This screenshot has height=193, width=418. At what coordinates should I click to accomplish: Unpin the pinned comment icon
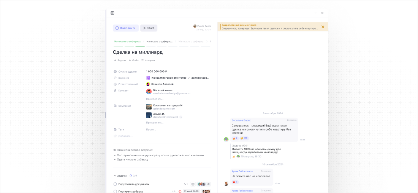[x=323, y=26]
